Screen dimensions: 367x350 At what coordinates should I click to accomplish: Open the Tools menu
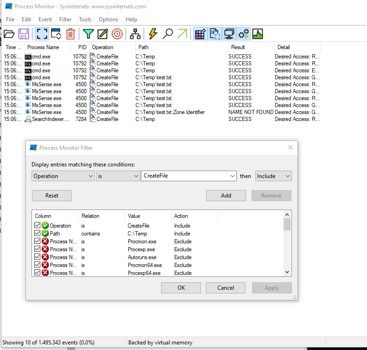coord(85,19)
